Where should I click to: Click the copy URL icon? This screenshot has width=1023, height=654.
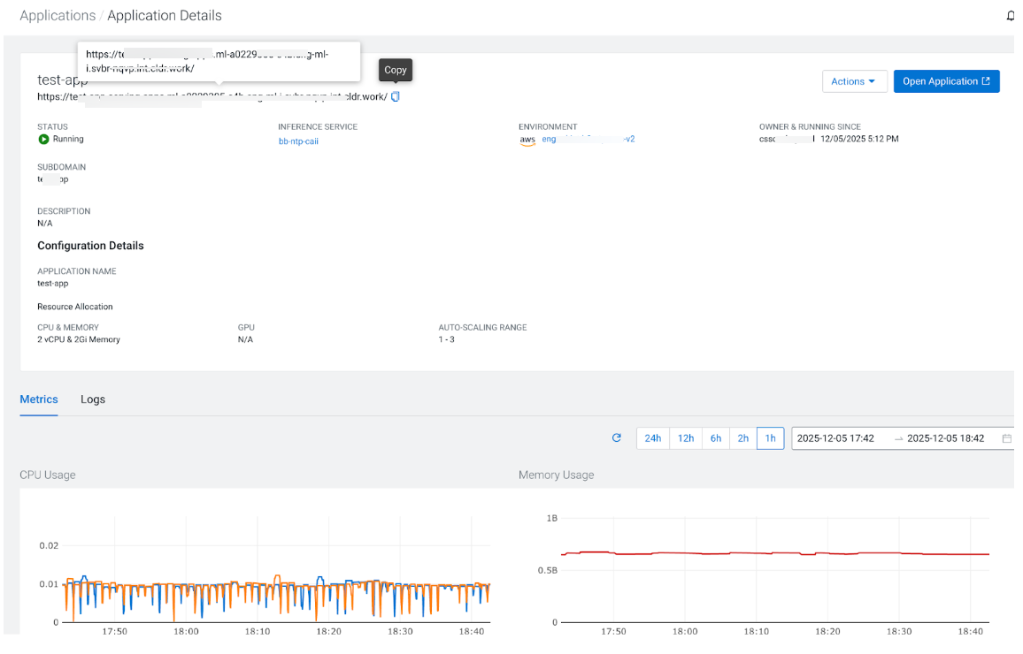tap(396, 96)
